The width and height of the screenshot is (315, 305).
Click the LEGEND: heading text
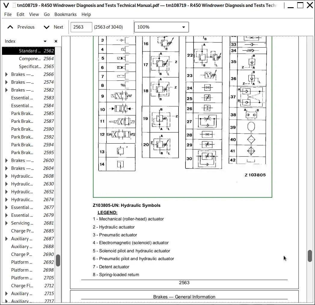click(x=108, y=213)
